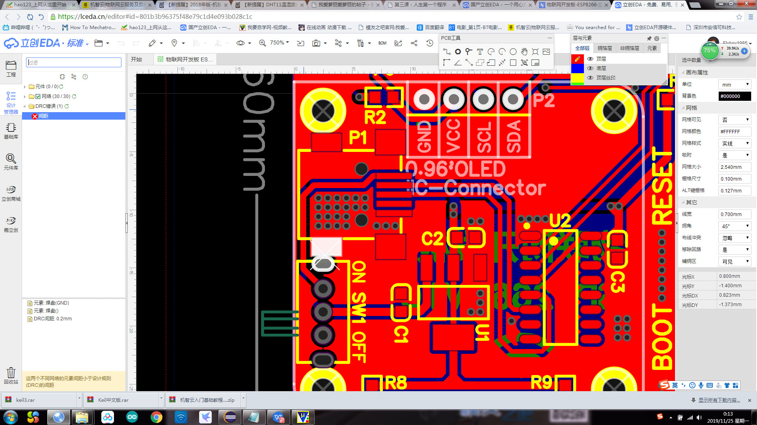
Task: Collapse the DRC错误 (1) tree folder
Action: click(x=25, y=106)
